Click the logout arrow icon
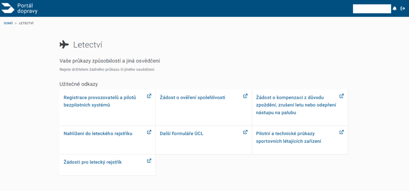The height and width of the screenshot is (191, 409). [x=403, y=9]
